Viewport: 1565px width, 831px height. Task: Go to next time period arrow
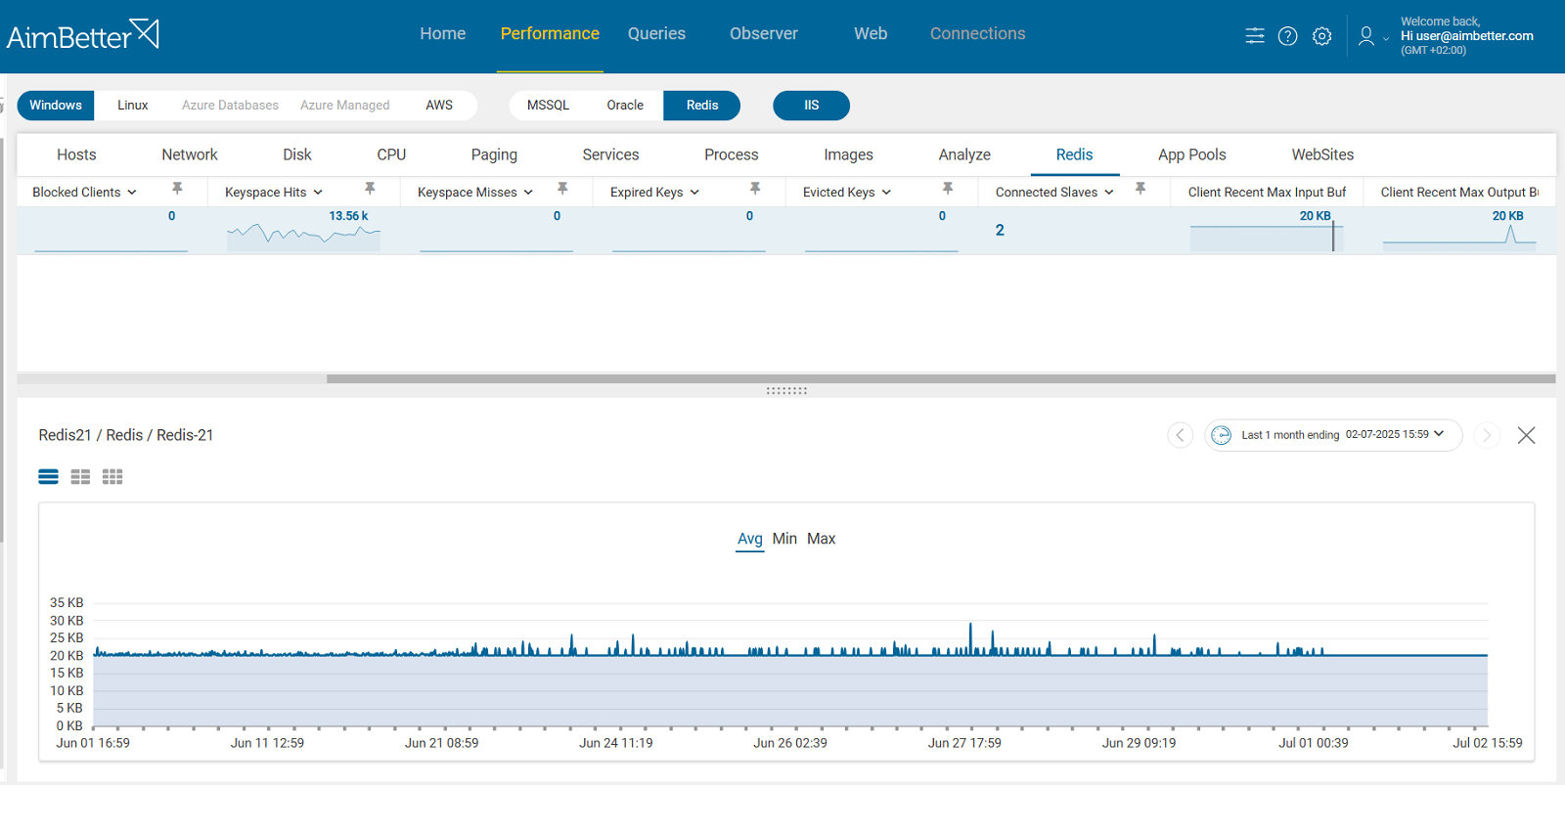coord(1487,435)
